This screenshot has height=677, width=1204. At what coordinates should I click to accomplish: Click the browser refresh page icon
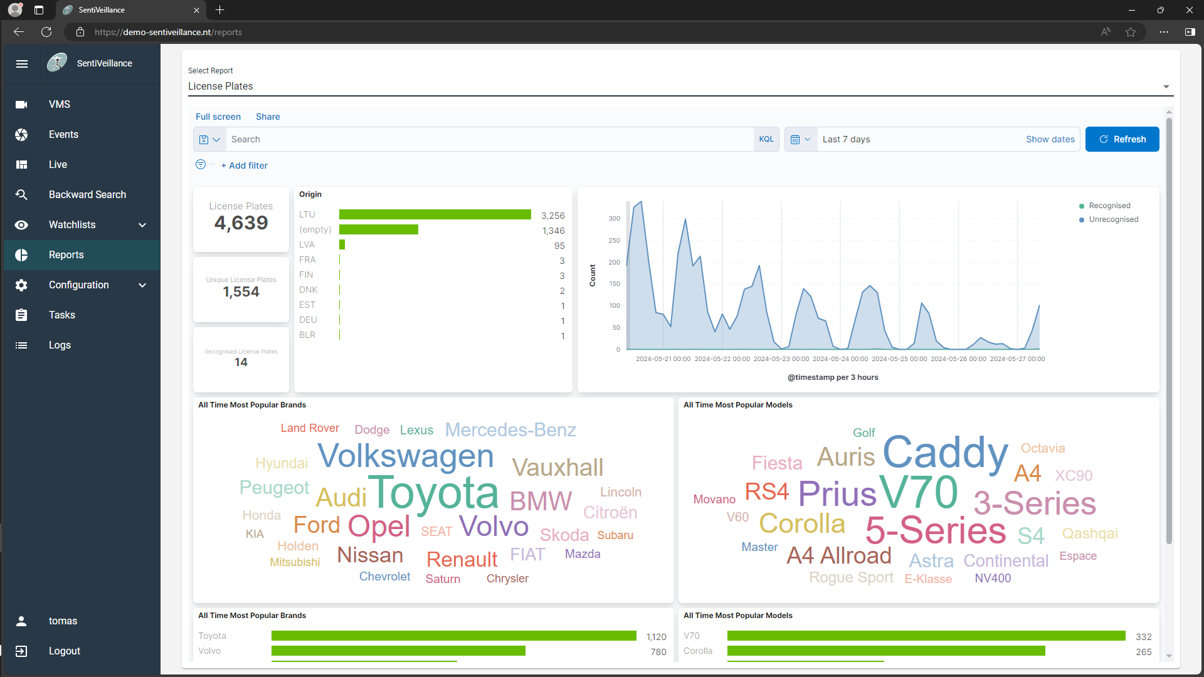click(46, 32)
